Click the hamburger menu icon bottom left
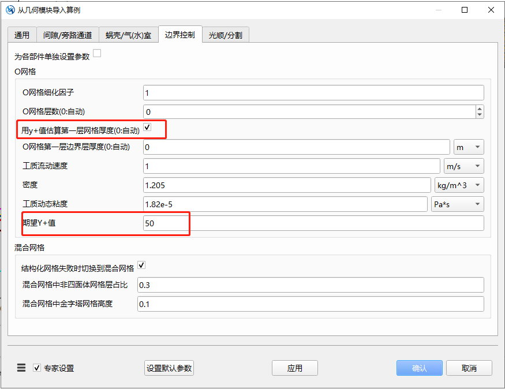 [x=21, y=368]
